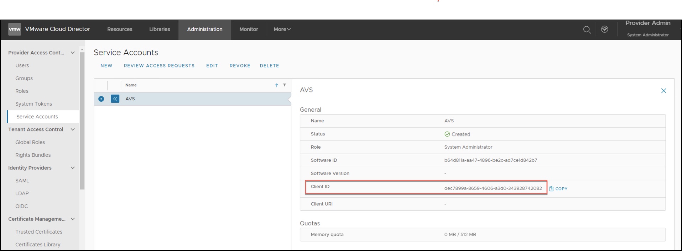Expand the More menu dropdown

282,30
